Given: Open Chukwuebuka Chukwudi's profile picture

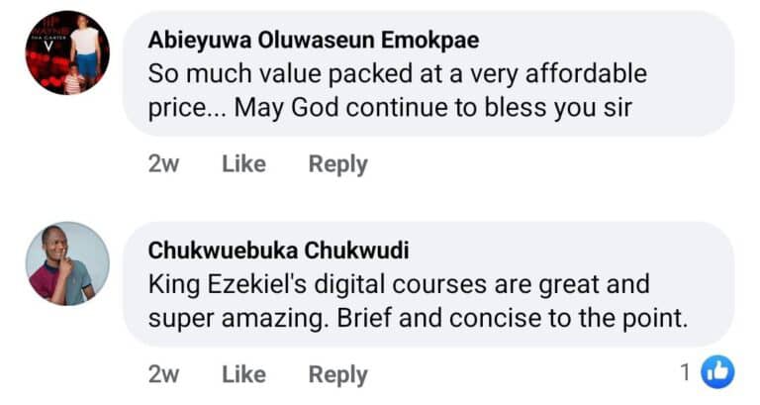Looking at the screenshot, I should [67, 263].
